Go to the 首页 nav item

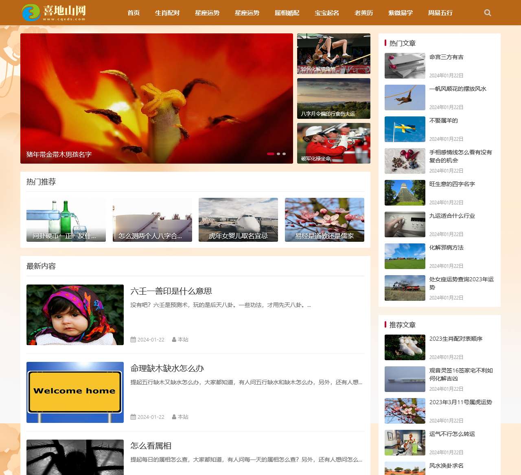(x=134, y=13)
